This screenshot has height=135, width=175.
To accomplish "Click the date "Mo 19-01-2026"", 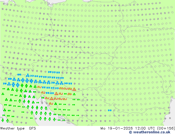I will (x=116, y=128).
